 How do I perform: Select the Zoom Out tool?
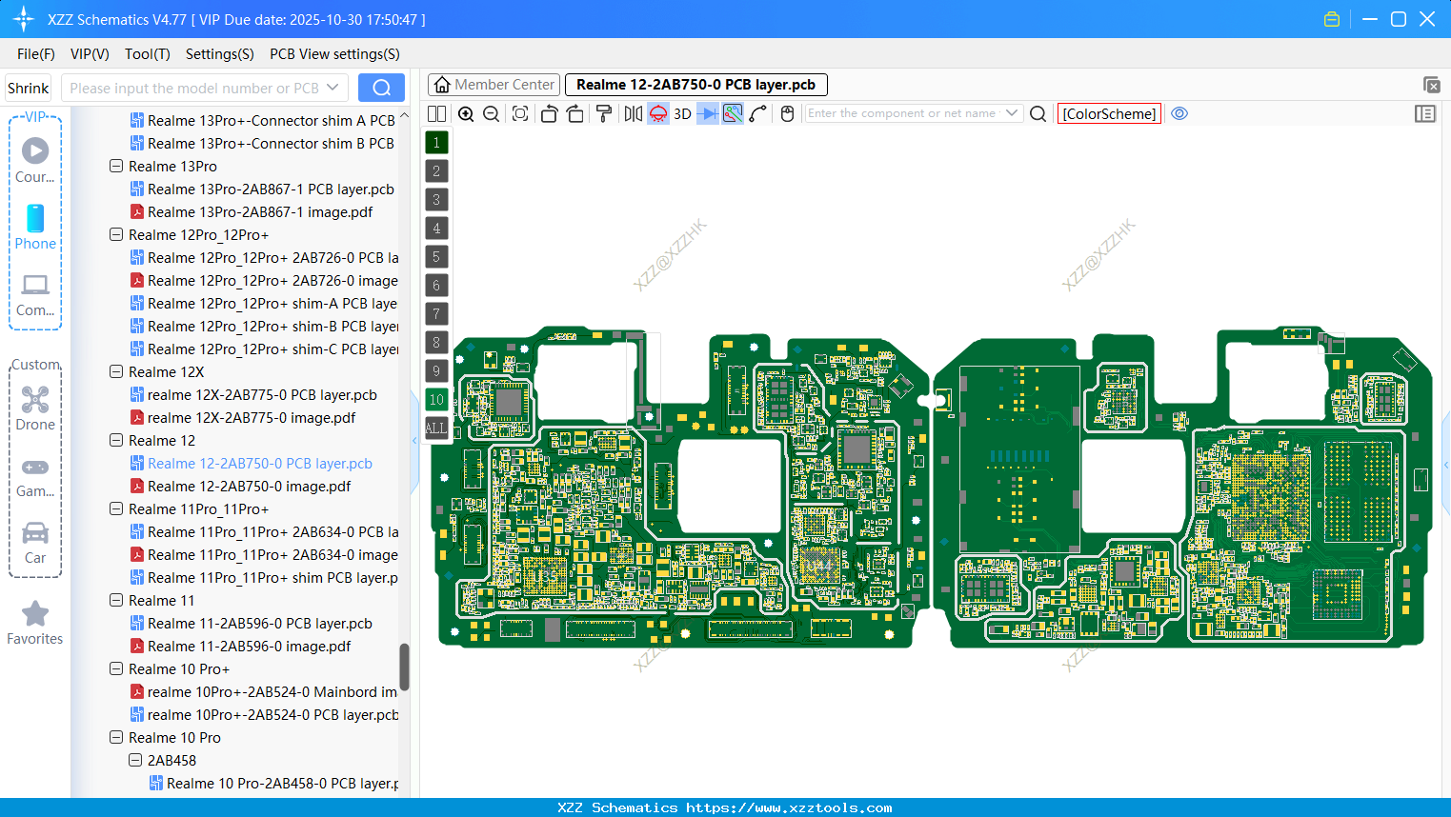(490, 113)
